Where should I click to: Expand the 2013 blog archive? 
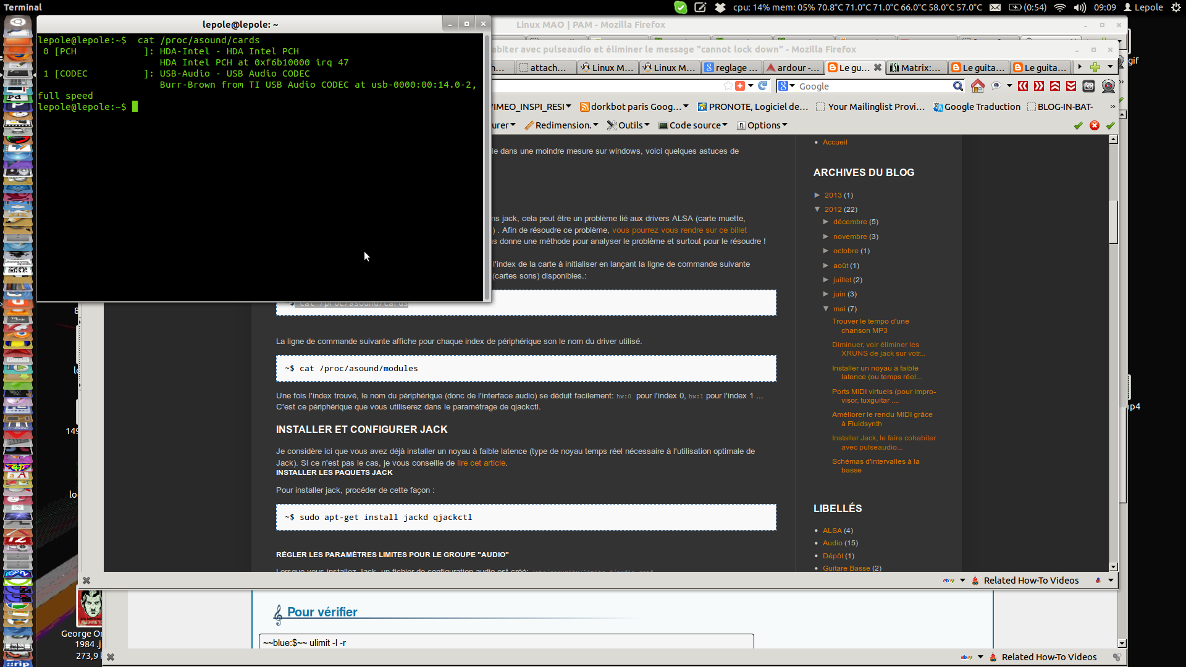tap(817, 195)
